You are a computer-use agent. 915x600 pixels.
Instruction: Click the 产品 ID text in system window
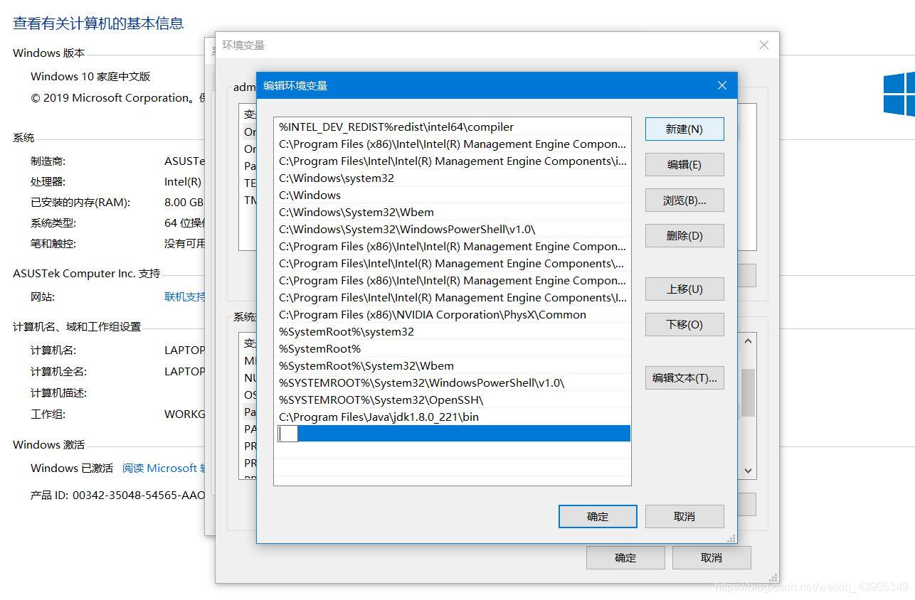point(117,495)
